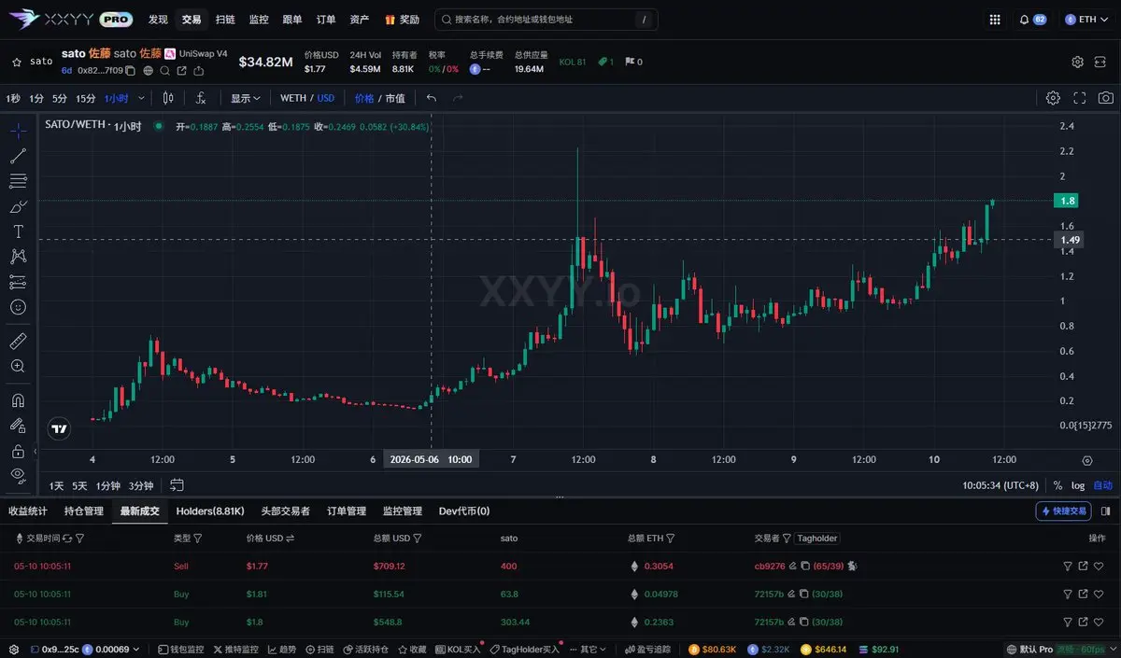The width and height of the screenshot is (1121, 658).
Task: Open chart settings gear in toolbar
Action: tap(1053, 98)
